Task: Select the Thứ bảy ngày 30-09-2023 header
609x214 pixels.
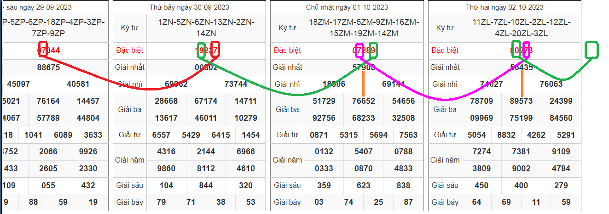Action: 189,7
